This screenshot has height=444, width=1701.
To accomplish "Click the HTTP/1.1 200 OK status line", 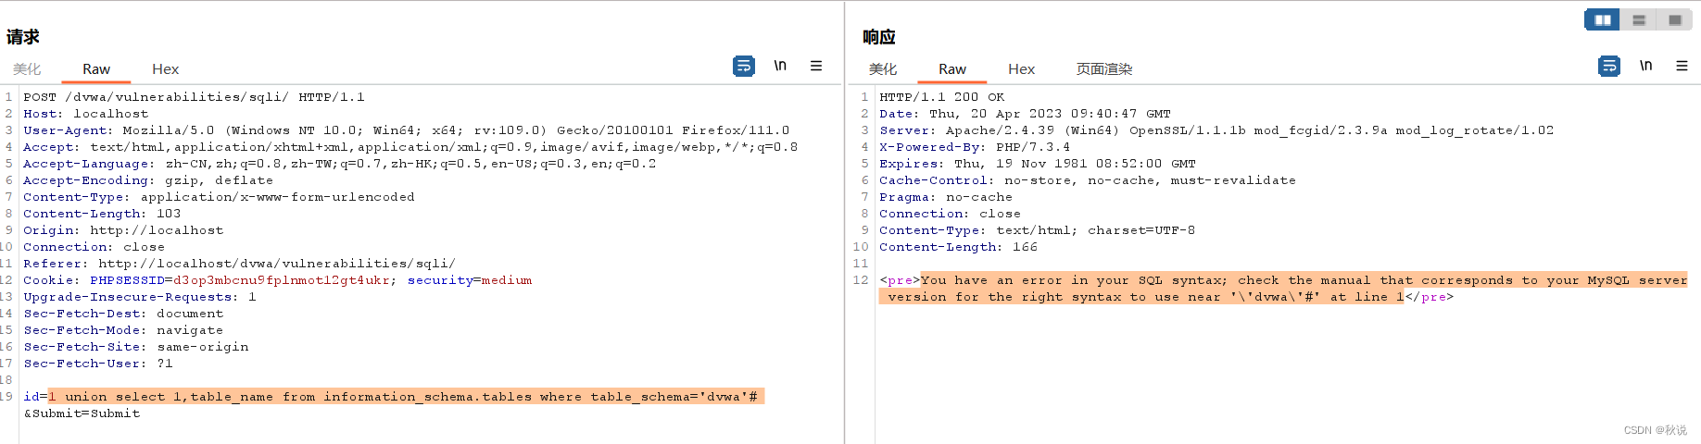I will pos(941,97).
